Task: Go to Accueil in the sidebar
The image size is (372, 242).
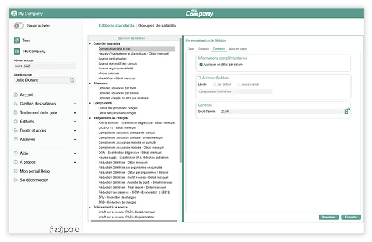Action: pyautogui.click(x=26, y=95)
